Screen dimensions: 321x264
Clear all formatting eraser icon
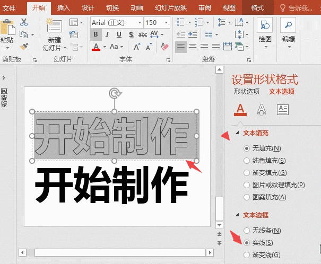pyautogui.click(x=164, y=47)
